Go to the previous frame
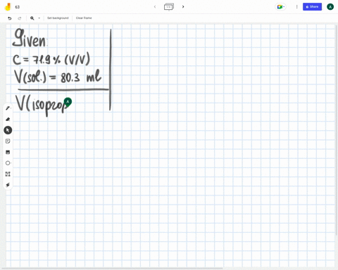Screen dimensions: 338x270 (155, 7)
